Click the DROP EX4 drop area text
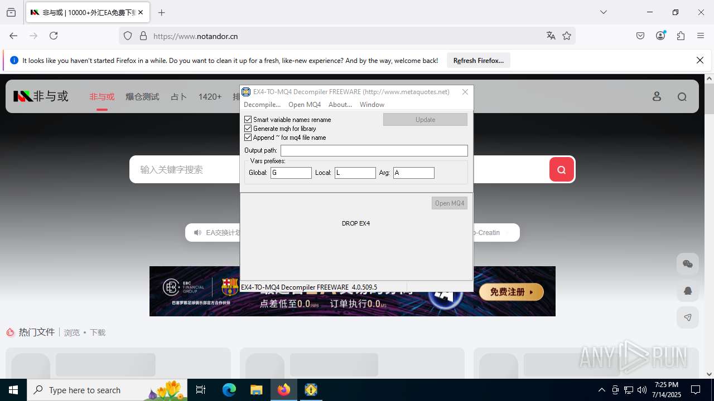The image size is (714, 401). 356,223
